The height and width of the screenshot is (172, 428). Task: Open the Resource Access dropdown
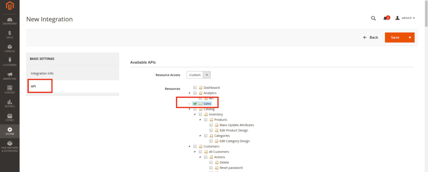pyautogui.click(x=199, y=75)
